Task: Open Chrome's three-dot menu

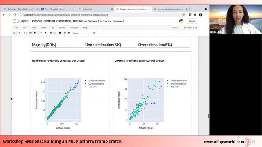Action: pyautogui.click(x=206, y=15)
